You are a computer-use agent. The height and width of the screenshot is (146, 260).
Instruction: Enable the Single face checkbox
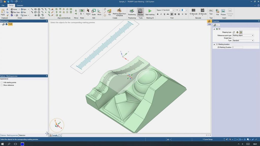tap(233, 38)
